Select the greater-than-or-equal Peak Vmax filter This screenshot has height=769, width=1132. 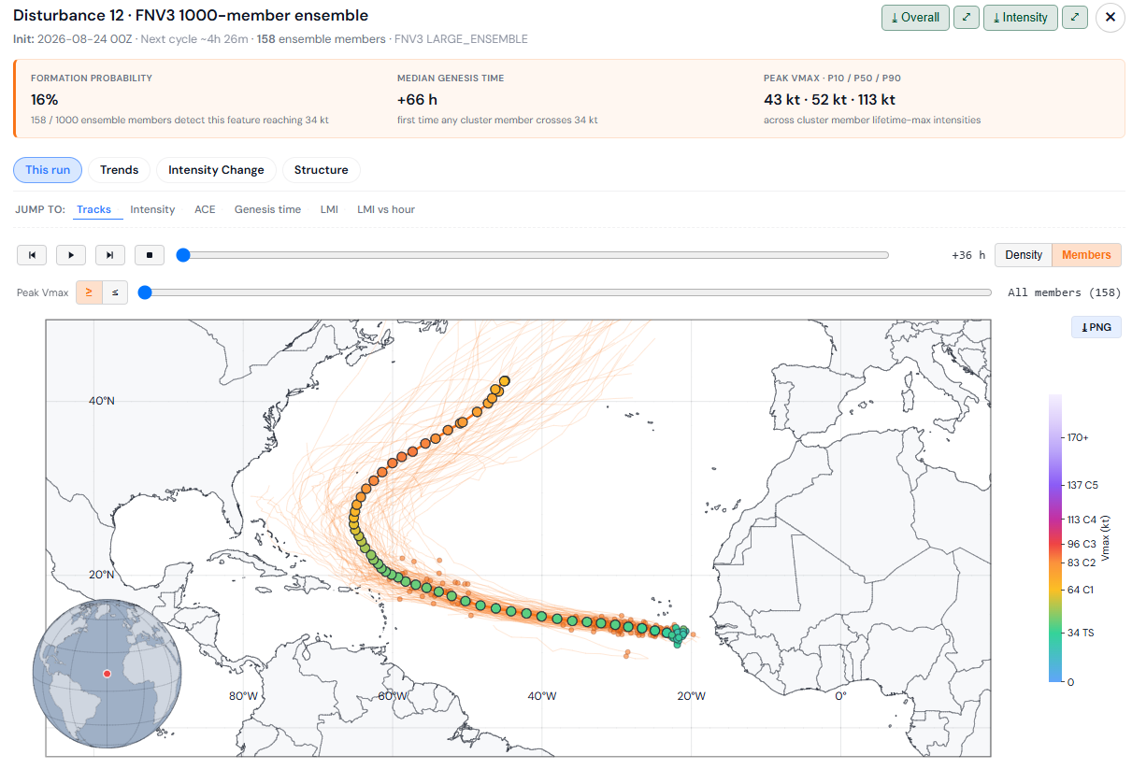point(89,292)
